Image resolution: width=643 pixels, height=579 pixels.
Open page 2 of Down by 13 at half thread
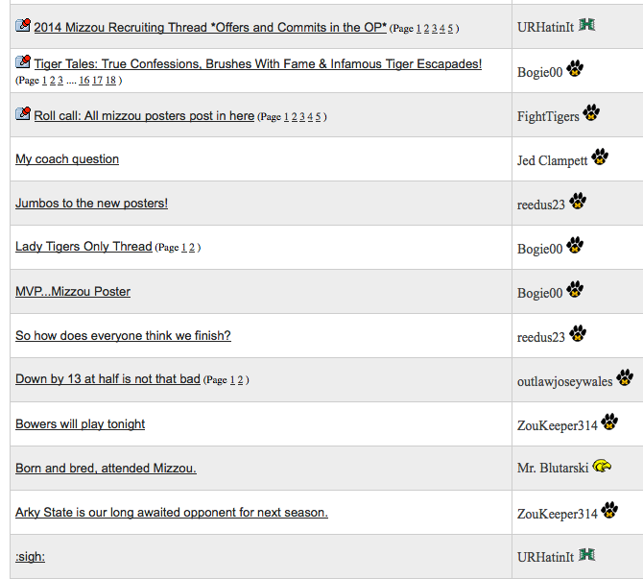coord(240,380)
